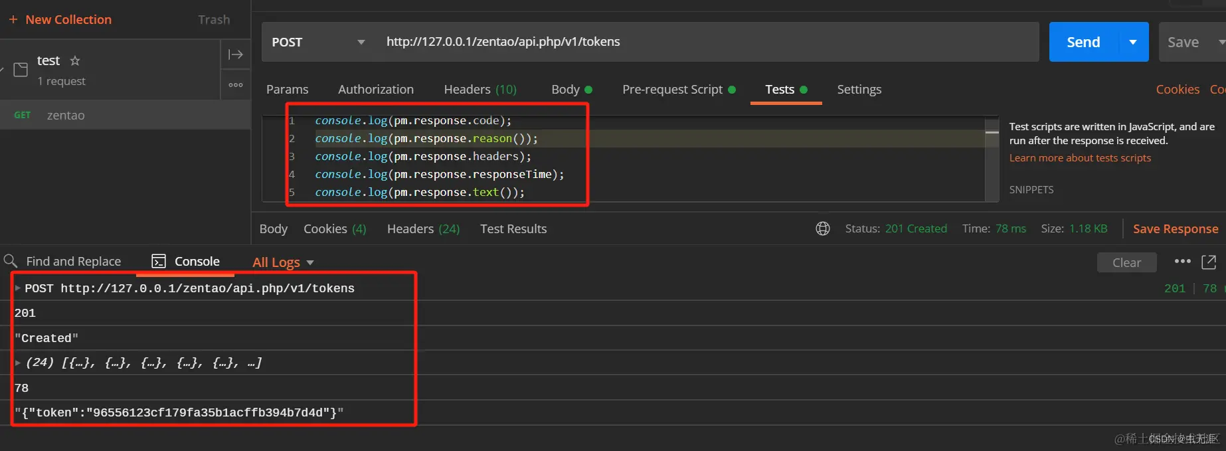Click the Size 1.18 KB value
The height and width of the screenshot is (451, 1226).
[x=1089, y=228]
